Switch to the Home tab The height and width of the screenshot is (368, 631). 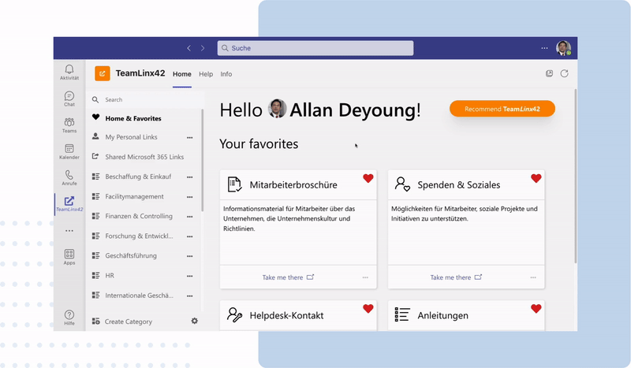point(182,74)
